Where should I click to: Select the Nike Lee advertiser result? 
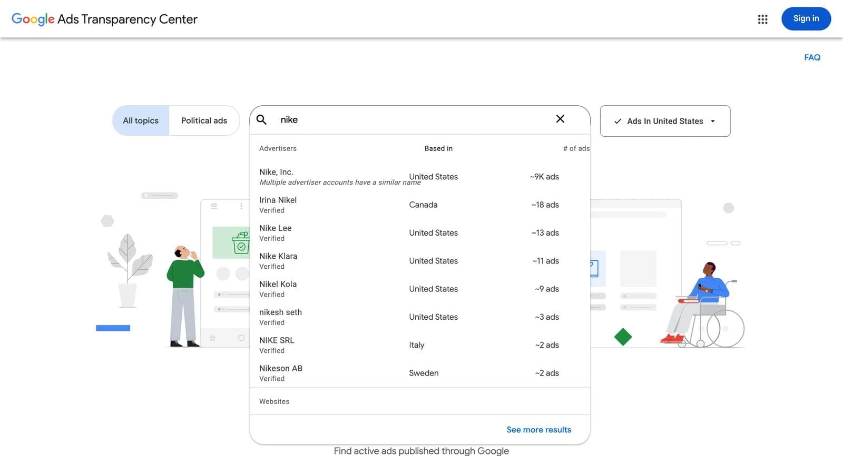(x=420, y=233)
